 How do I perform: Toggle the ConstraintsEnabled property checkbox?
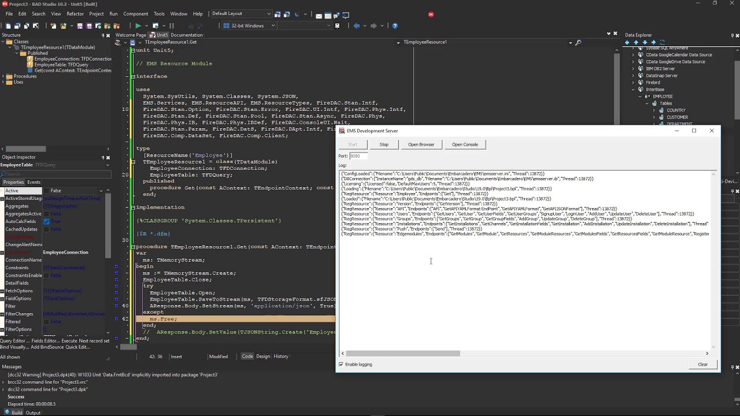pos(46,276)
